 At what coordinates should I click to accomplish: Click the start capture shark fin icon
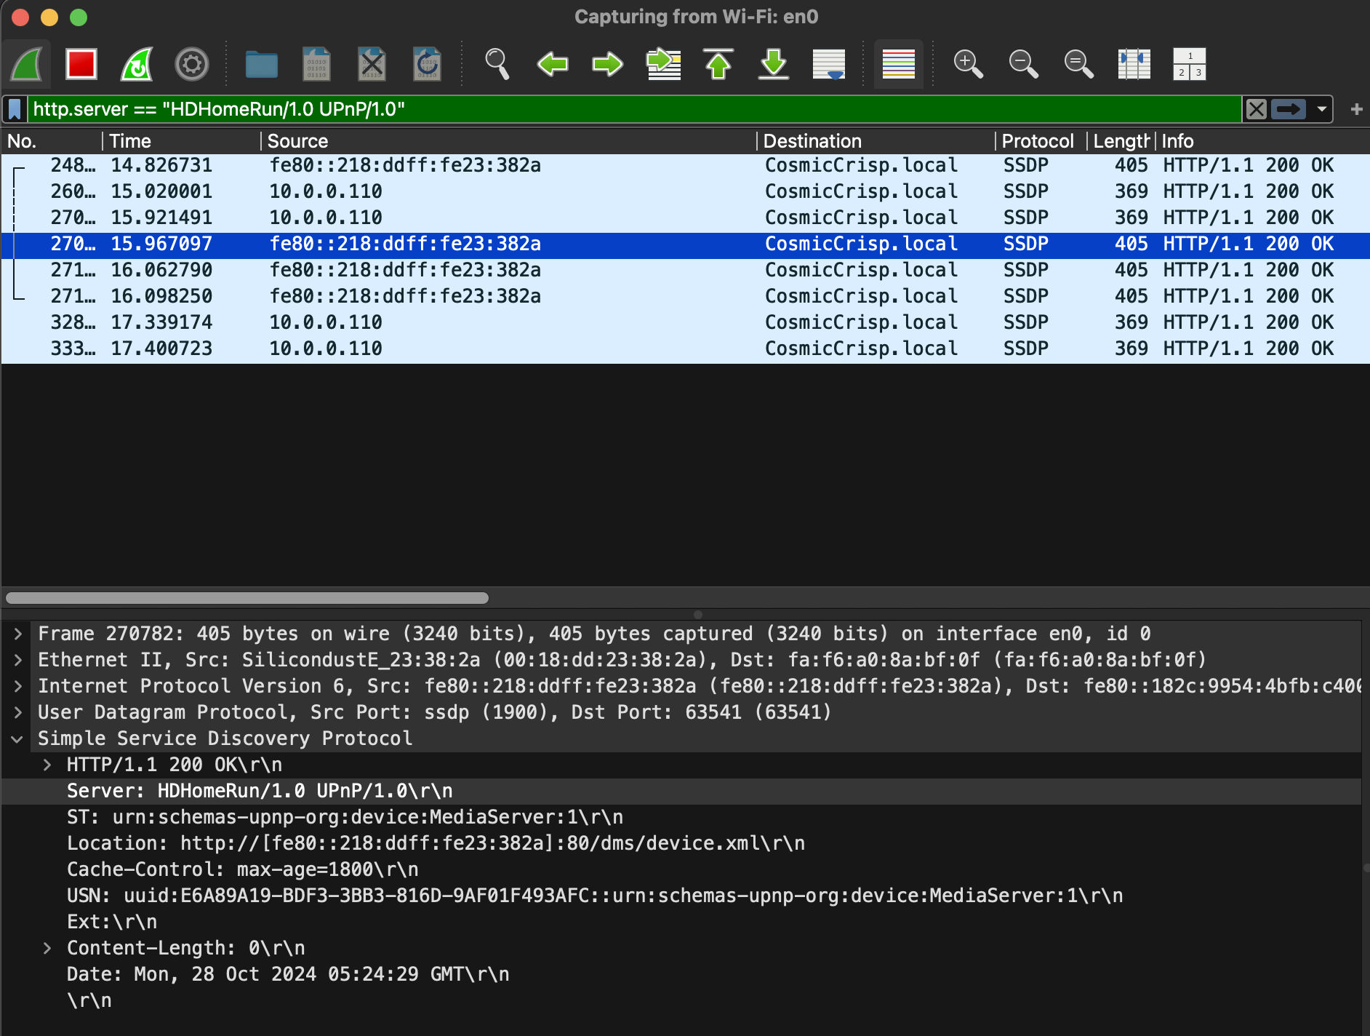click(x=27, y=65)
